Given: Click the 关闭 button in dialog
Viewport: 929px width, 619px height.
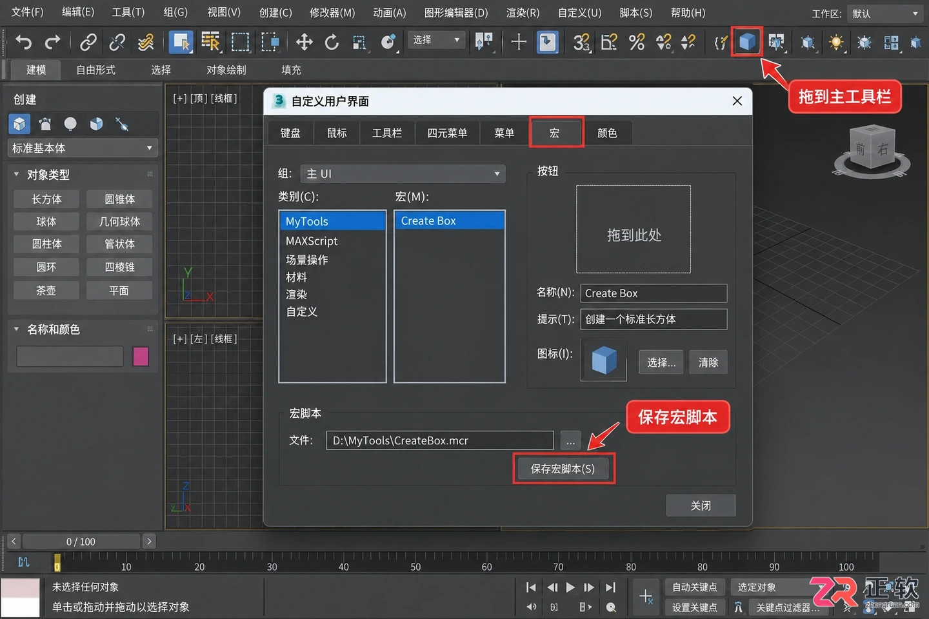Looking at the screenshot, I should [x=701, y=506].
